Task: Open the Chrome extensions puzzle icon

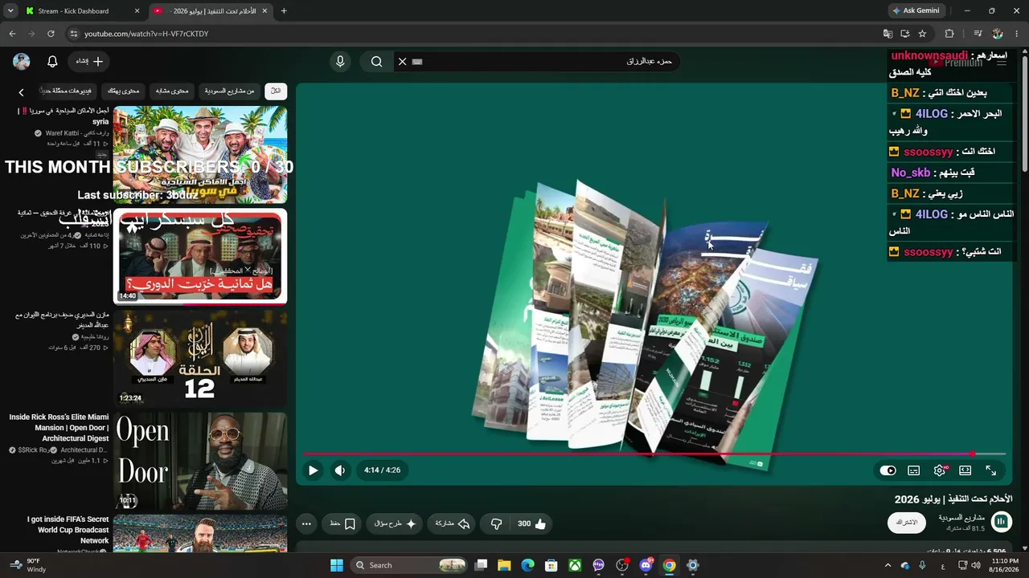Action: coord(949,34)
